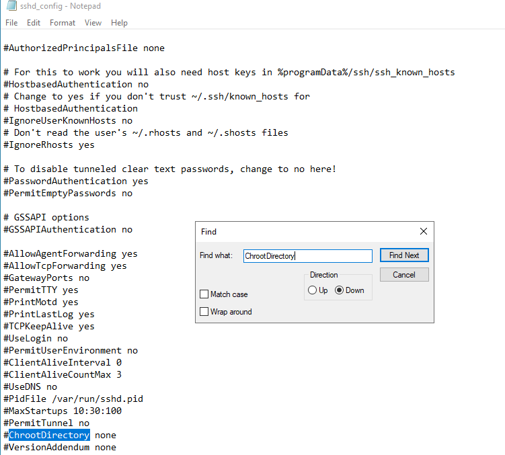
Task: Click the #AuthorizedPrincipalsFile none line
Action: tap(84, 48)
